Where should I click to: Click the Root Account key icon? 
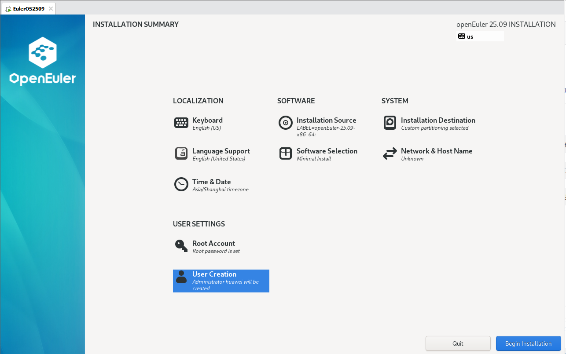coord(181,245)
